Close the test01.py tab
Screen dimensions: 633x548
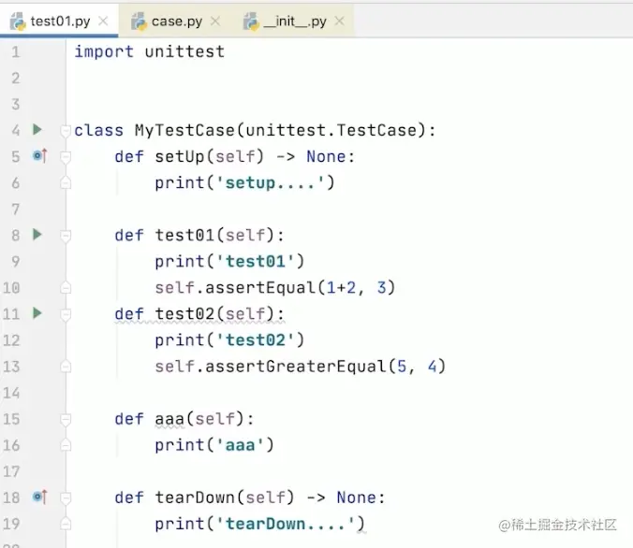point(103,21)
